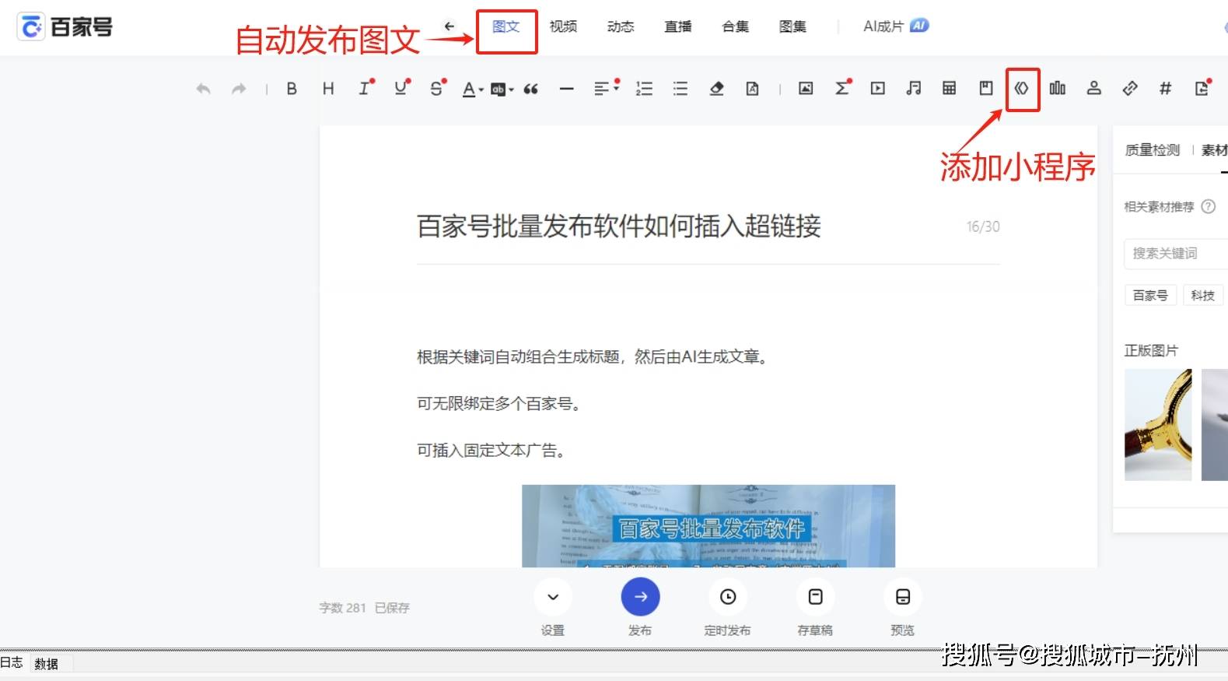Toggle underline formatting
Viewport: 1228px width, 681px height.
[401, 89]
